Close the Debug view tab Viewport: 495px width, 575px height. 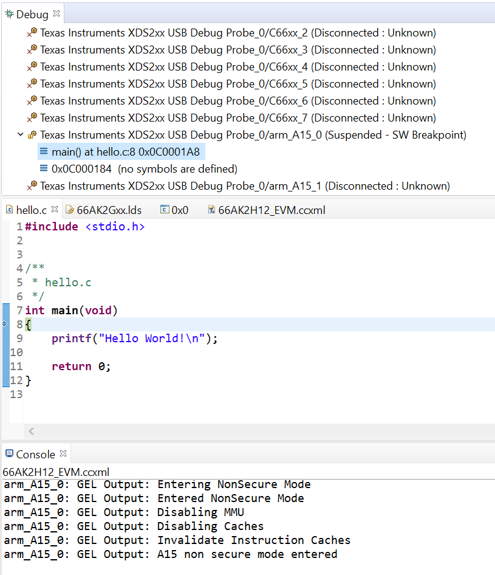tap(56, 13)
